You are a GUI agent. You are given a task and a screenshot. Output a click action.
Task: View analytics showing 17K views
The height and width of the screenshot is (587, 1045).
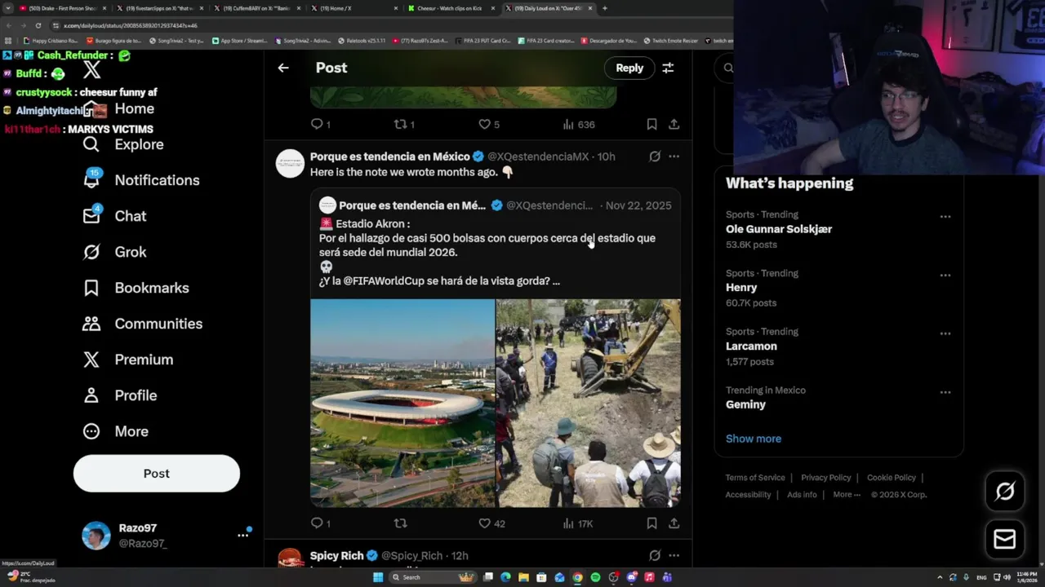tap(578, 523)
